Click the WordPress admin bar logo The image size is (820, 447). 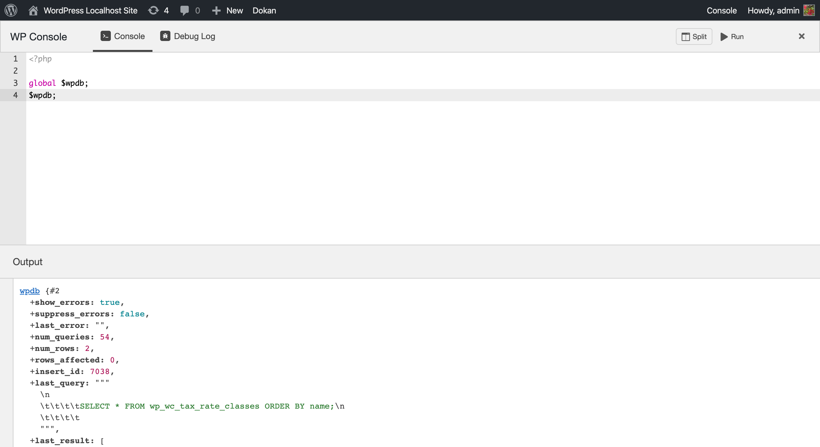11,11
